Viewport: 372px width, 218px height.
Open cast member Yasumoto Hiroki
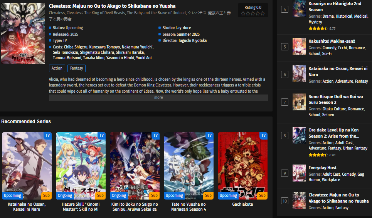tap(120, 58)
